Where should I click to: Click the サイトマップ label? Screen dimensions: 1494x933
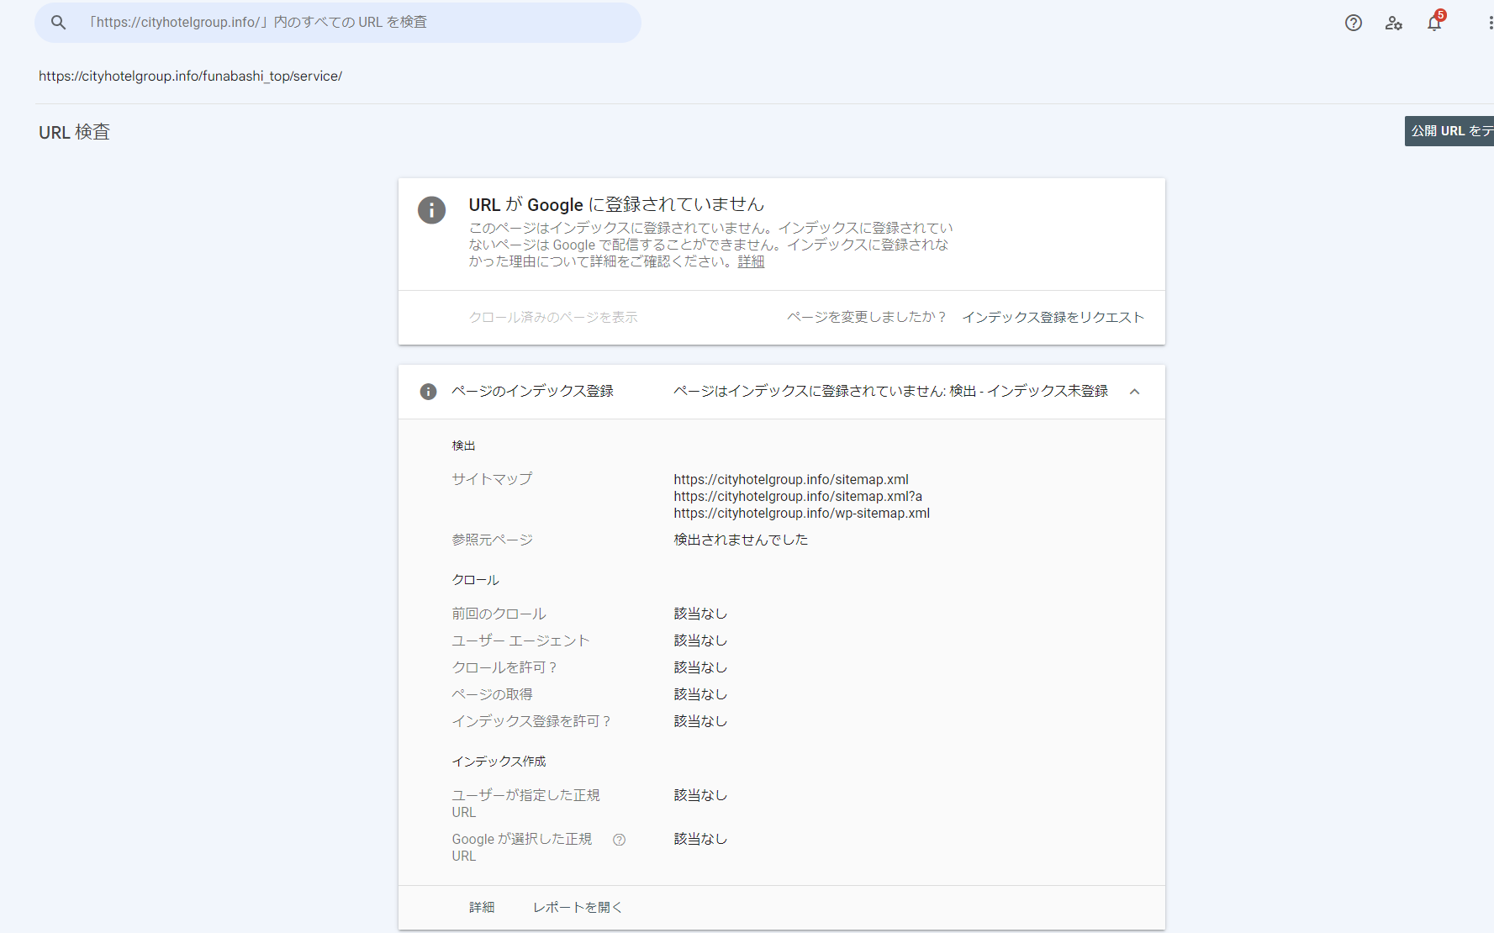click(492, 479)
